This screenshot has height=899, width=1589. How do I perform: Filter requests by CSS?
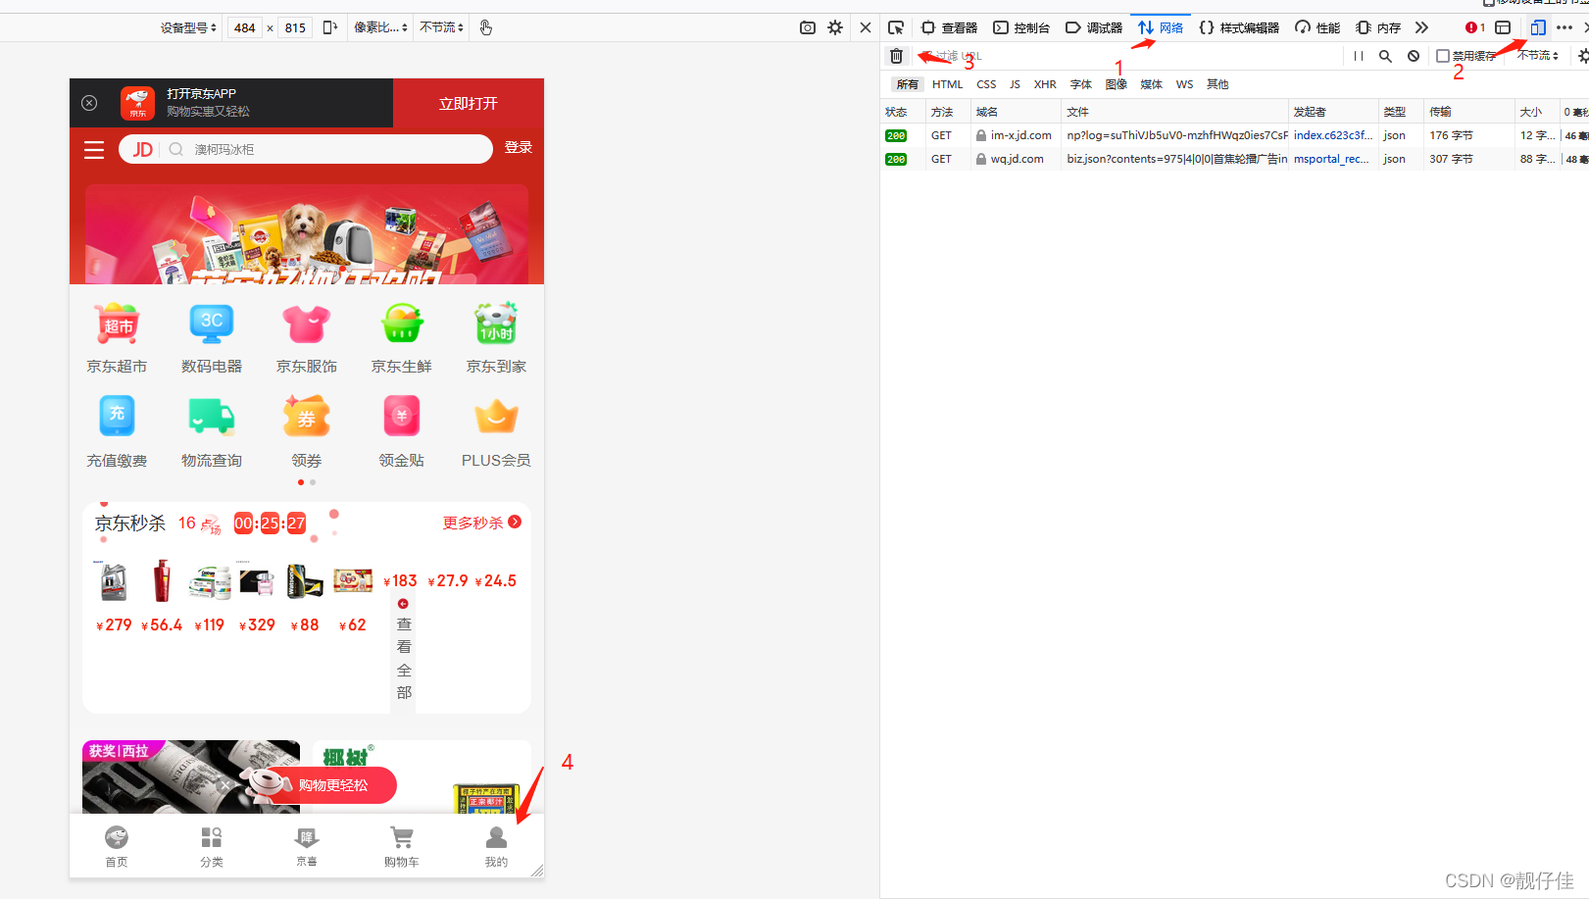(986, 84)
